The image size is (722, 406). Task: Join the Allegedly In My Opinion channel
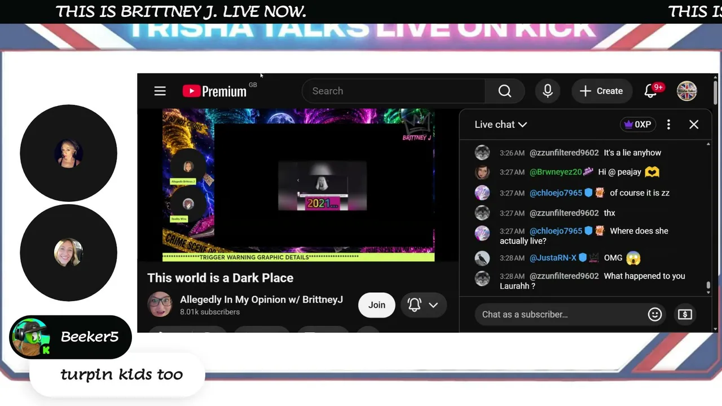point(377,305)
